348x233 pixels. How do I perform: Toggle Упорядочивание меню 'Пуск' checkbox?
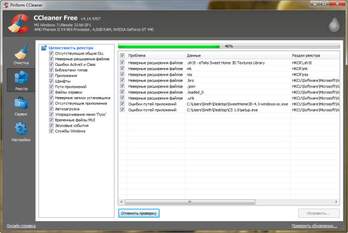51,114
